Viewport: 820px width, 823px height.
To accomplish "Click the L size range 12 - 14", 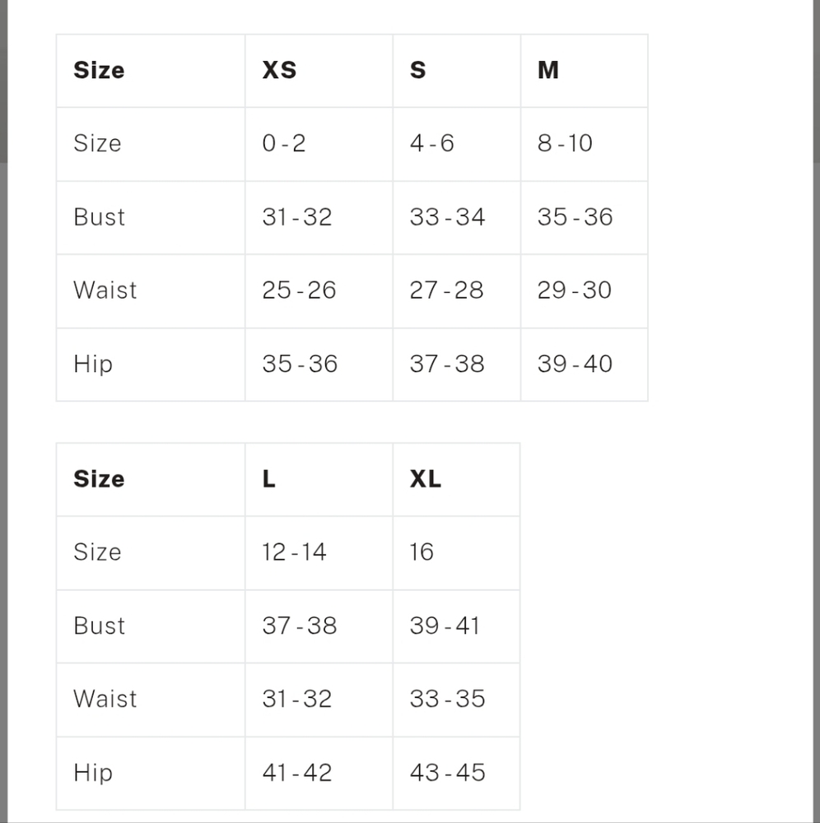I will pos(295,552).
